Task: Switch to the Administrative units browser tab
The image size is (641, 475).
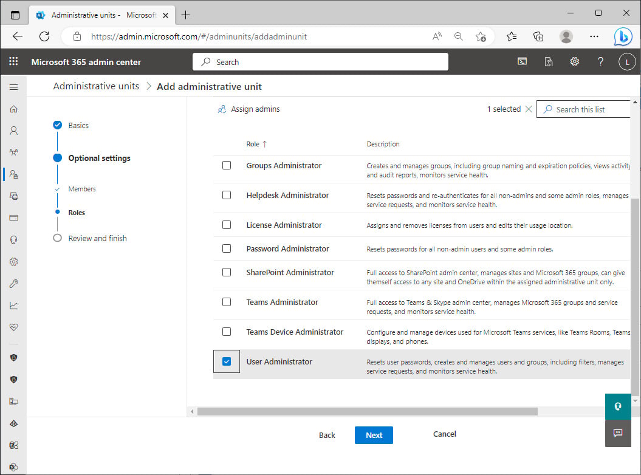Action: (102, 15)
